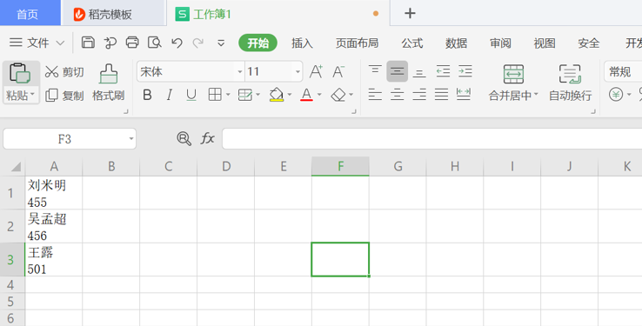Click the Save icon in quick toolbar

(x=88, y=43)
